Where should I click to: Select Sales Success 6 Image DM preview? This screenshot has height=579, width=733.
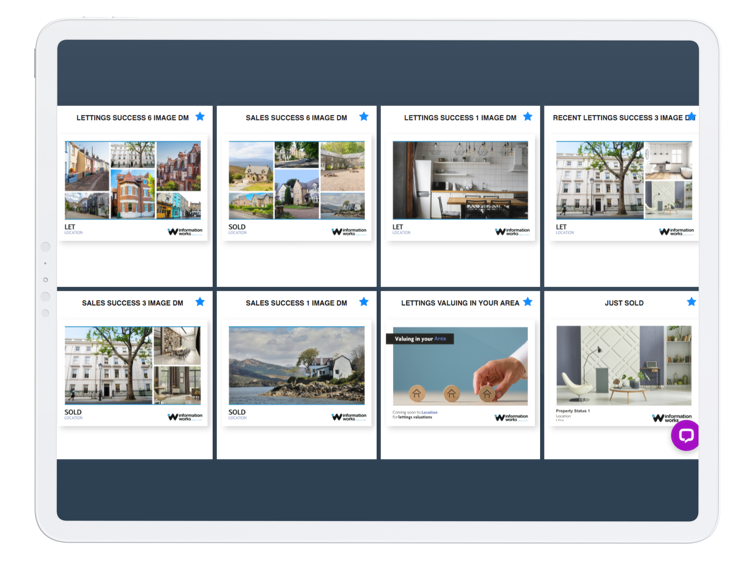[x=297, y=180]
